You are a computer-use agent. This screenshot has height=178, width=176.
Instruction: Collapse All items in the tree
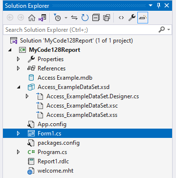tap(96, 18)
